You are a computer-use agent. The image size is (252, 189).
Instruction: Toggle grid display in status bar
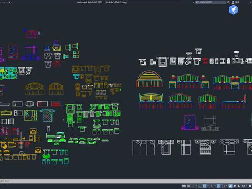click(188, 186)
